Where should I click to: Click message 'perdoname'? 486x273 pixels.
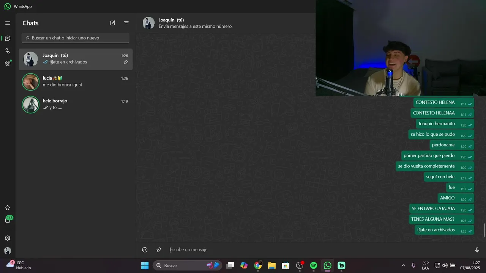coord(452,145)
